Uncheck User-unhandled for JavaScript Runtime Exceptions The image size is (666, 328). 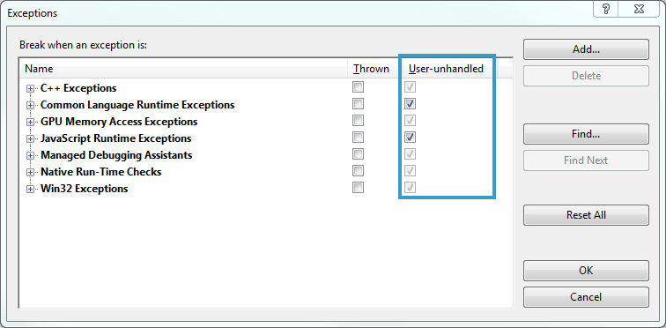410,138
